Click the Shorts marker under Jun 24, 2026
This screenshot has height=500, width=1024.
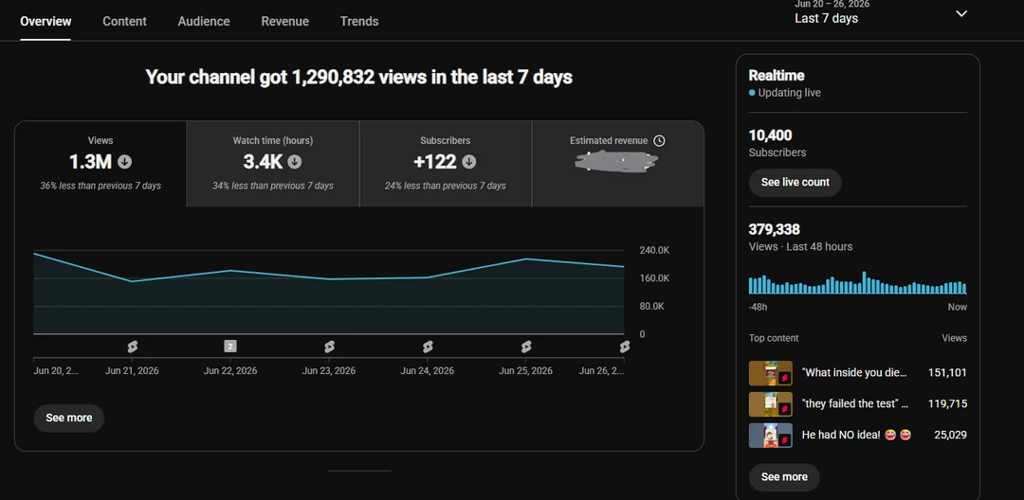point(427,347)
